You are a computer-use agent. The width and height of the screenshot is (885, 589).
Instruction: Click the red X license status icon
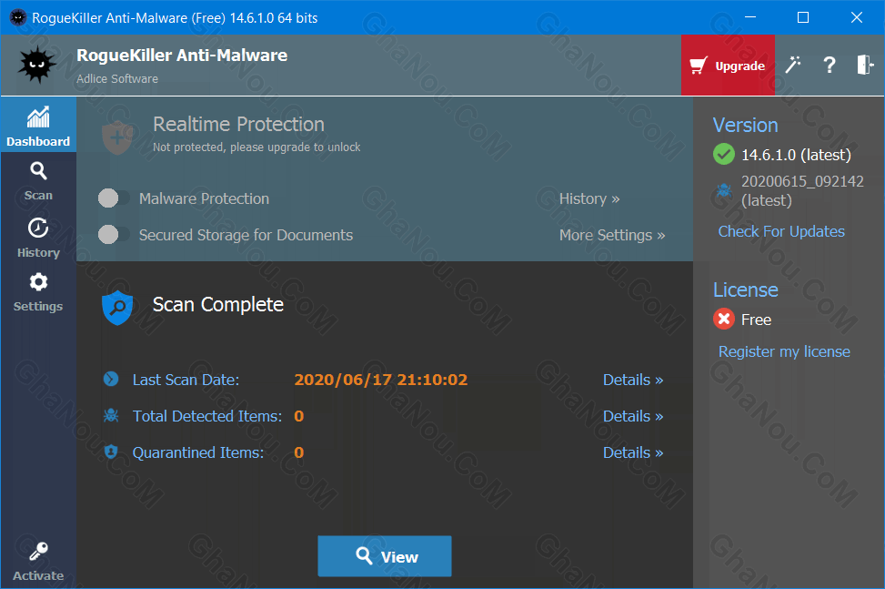(724, 319)
